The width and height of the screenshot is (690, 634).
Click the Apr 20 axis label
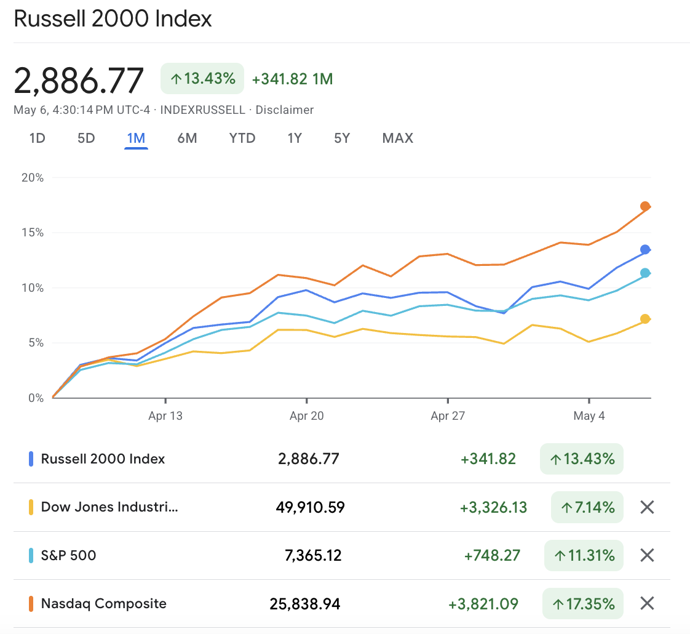pos(307,415)
